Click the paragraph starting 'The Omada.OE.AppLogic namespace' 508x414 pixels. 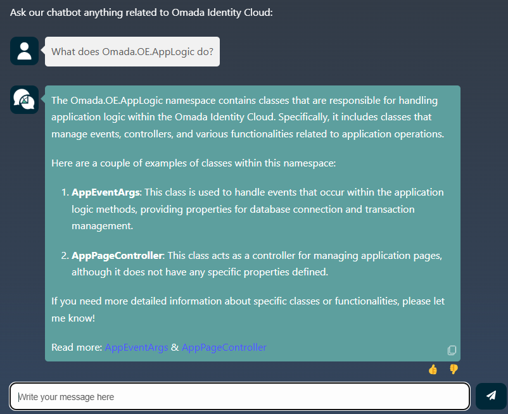(248, 117)
